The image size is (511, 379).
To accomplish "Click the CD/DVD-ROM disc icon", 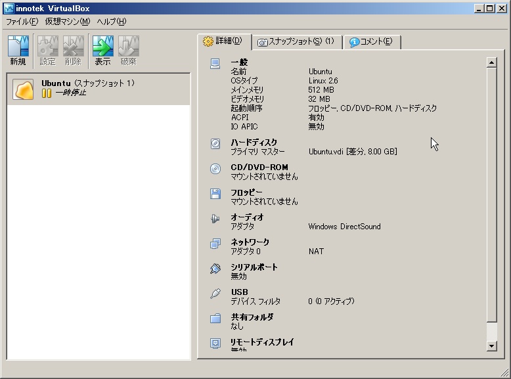I will 215,168.
